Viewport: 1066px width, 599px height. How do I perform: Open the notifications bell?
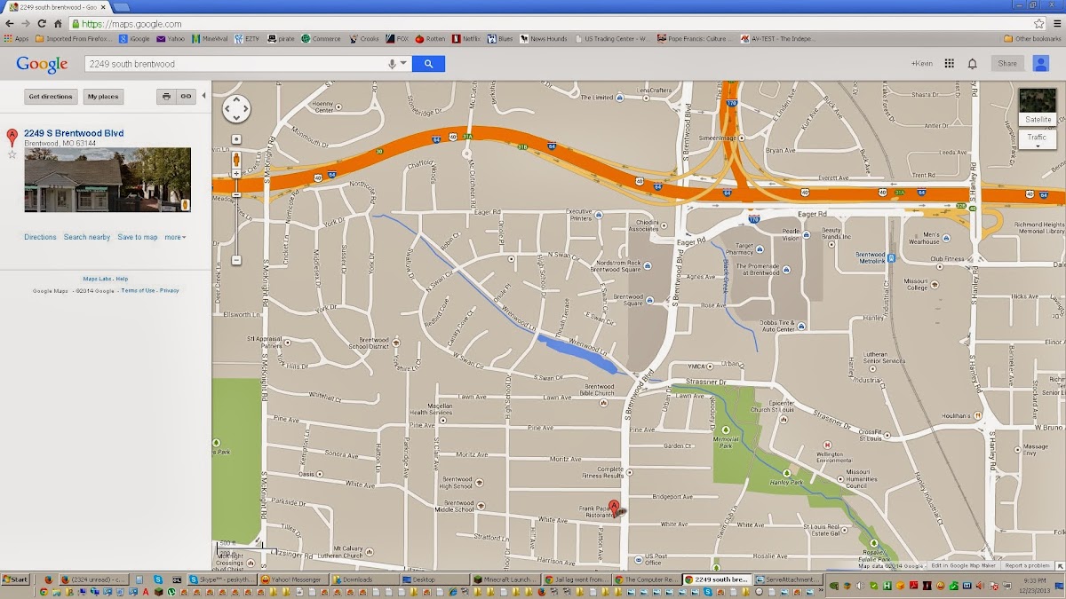coord(972,64)
